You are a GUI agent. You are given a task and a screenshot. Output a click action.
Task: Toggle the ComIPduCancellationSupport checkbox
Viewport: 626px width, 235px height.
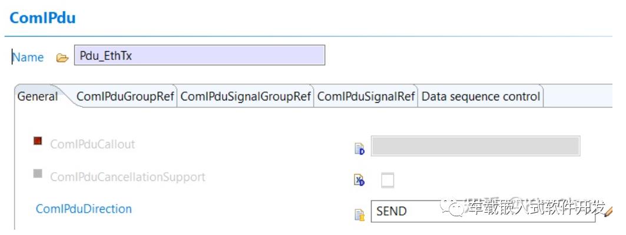click(387, 180)
